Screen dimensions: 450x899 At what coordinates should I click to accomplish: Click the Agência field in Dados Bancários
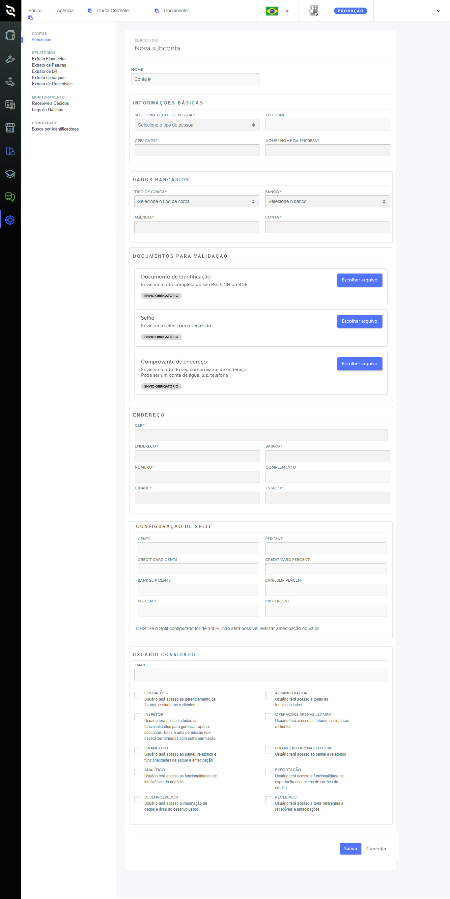tap(196, 227)
